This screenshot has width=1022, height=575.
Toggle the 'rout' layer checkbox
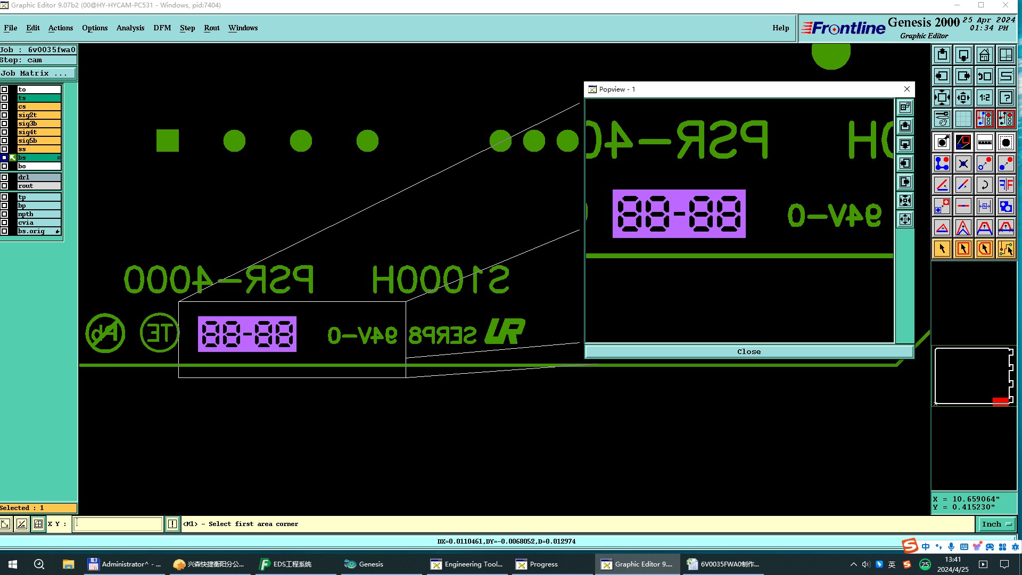point(4,186)
